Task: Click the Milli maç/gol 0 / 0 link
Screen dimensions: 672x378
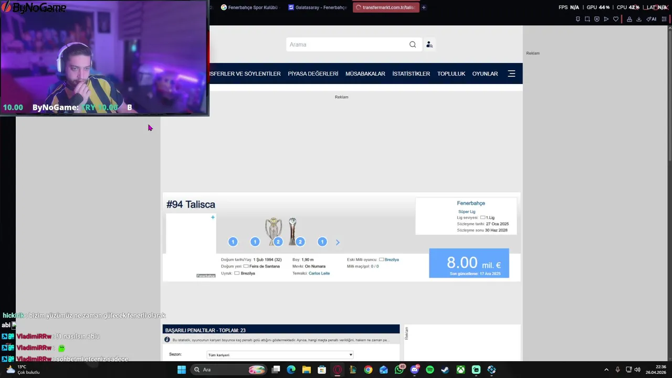Action: 375,266
